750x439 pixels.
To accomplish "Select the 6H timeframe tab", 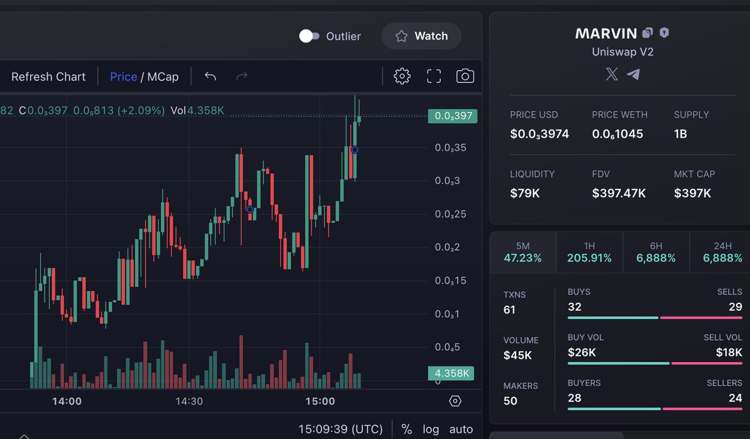I will click(x=656, y=252).
